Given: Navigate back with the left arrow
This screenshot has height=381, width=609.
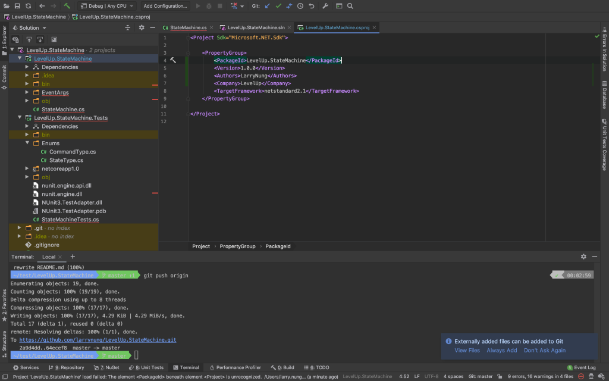Looking at the screenshot, I should click(x=42, y=6).
